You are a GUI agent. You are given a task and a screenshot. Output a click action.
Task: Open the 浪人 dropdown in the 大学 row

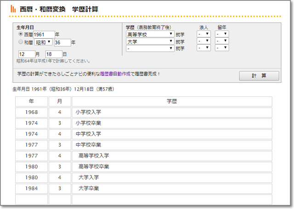[x=204, y=41]
